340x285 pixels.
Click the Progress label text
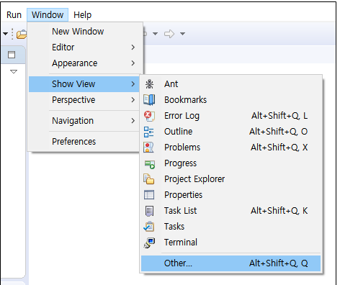pyautogui.click(x=180, y=163)
